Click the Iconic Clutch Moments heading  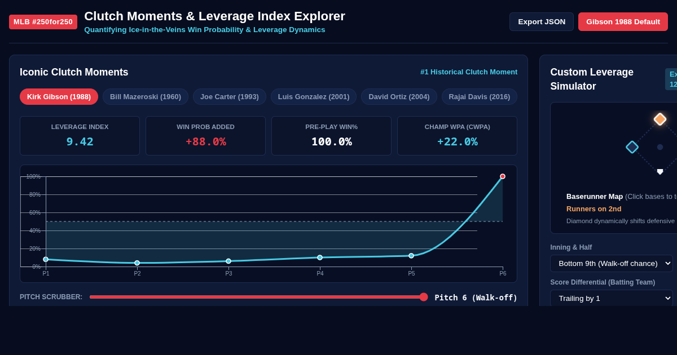point(74,72)
